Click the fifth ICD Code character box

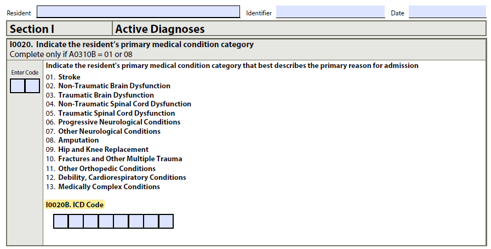121,222
